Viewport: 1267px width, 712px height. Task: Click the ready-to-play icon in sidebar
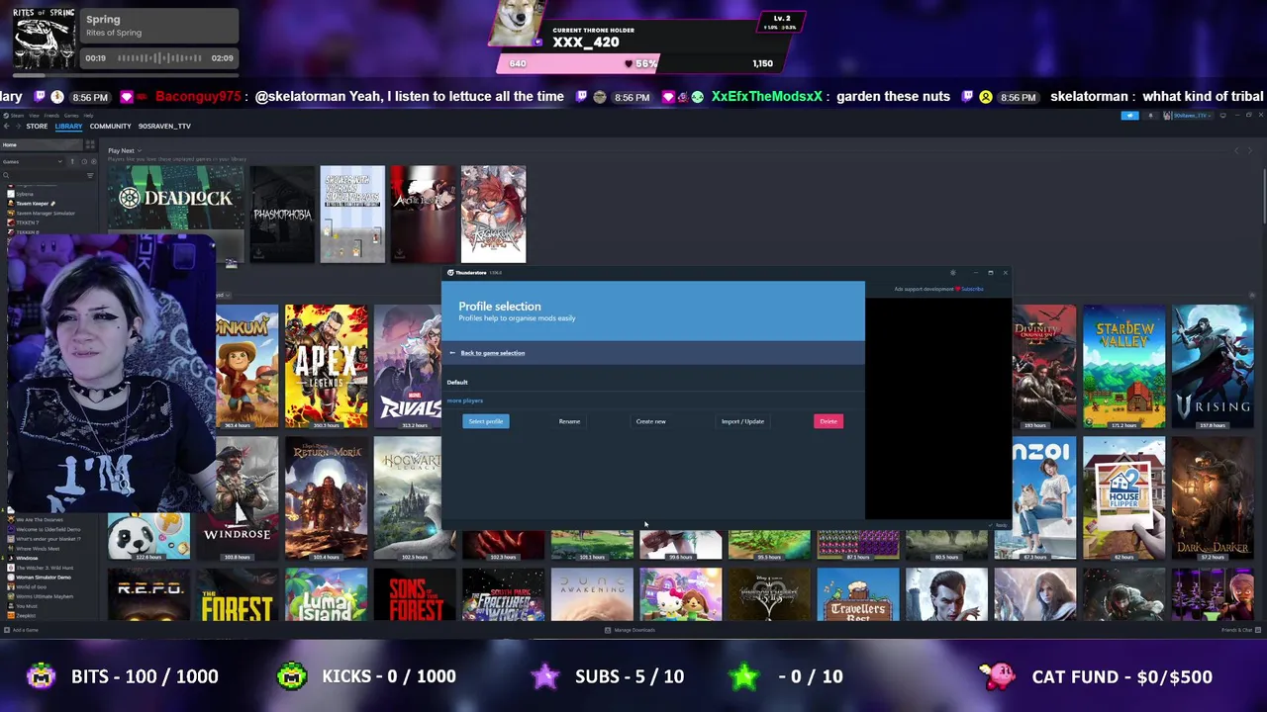coord(94,162)
